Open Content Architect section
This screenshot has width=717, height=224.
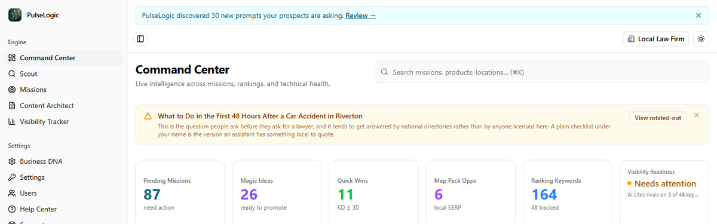tap(63, 106)
